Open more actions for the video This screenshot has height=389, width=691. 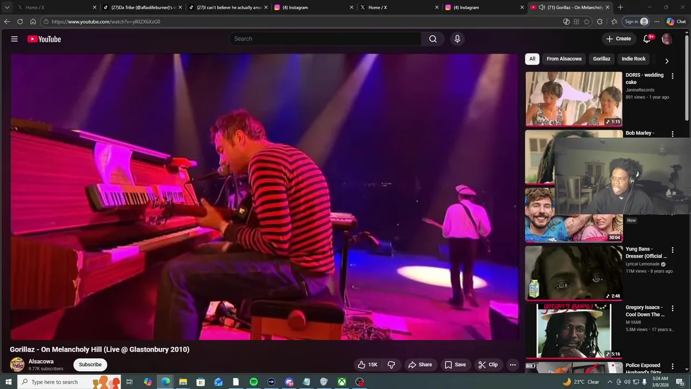513,365
